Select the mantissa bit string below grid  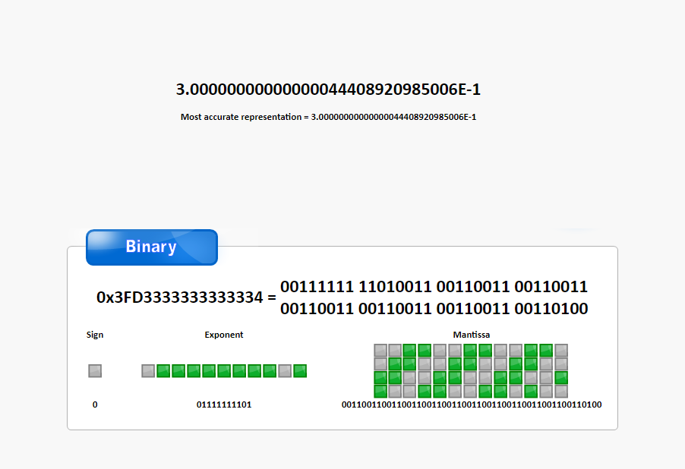coord(472,404)
